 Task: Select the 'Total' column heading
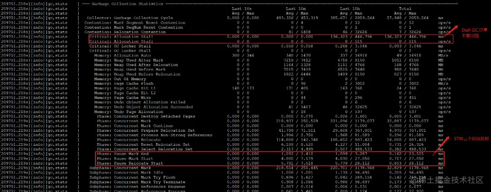[405, 9]
